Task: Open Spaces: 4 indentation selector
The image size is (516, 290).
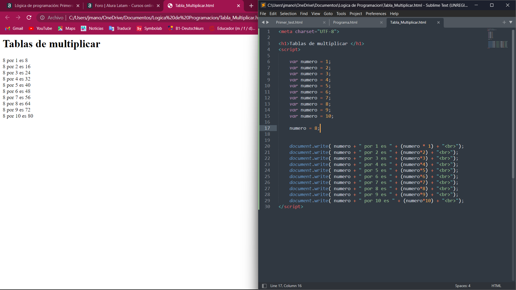Action: click(x=463, y=286)
